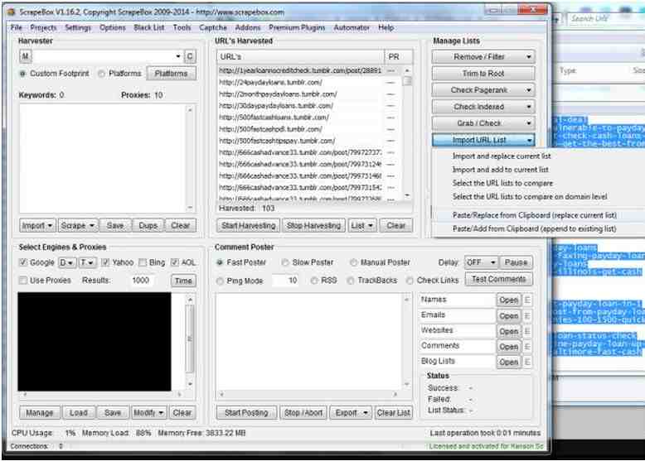
Task: Enable the Use Proxies checkbox
Action: tap(23, 281)
